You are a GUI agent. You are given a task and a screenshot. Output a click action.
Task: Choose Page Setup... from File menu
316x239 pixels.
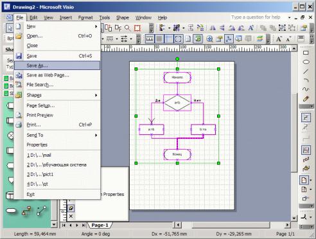[x=57, y=105]
